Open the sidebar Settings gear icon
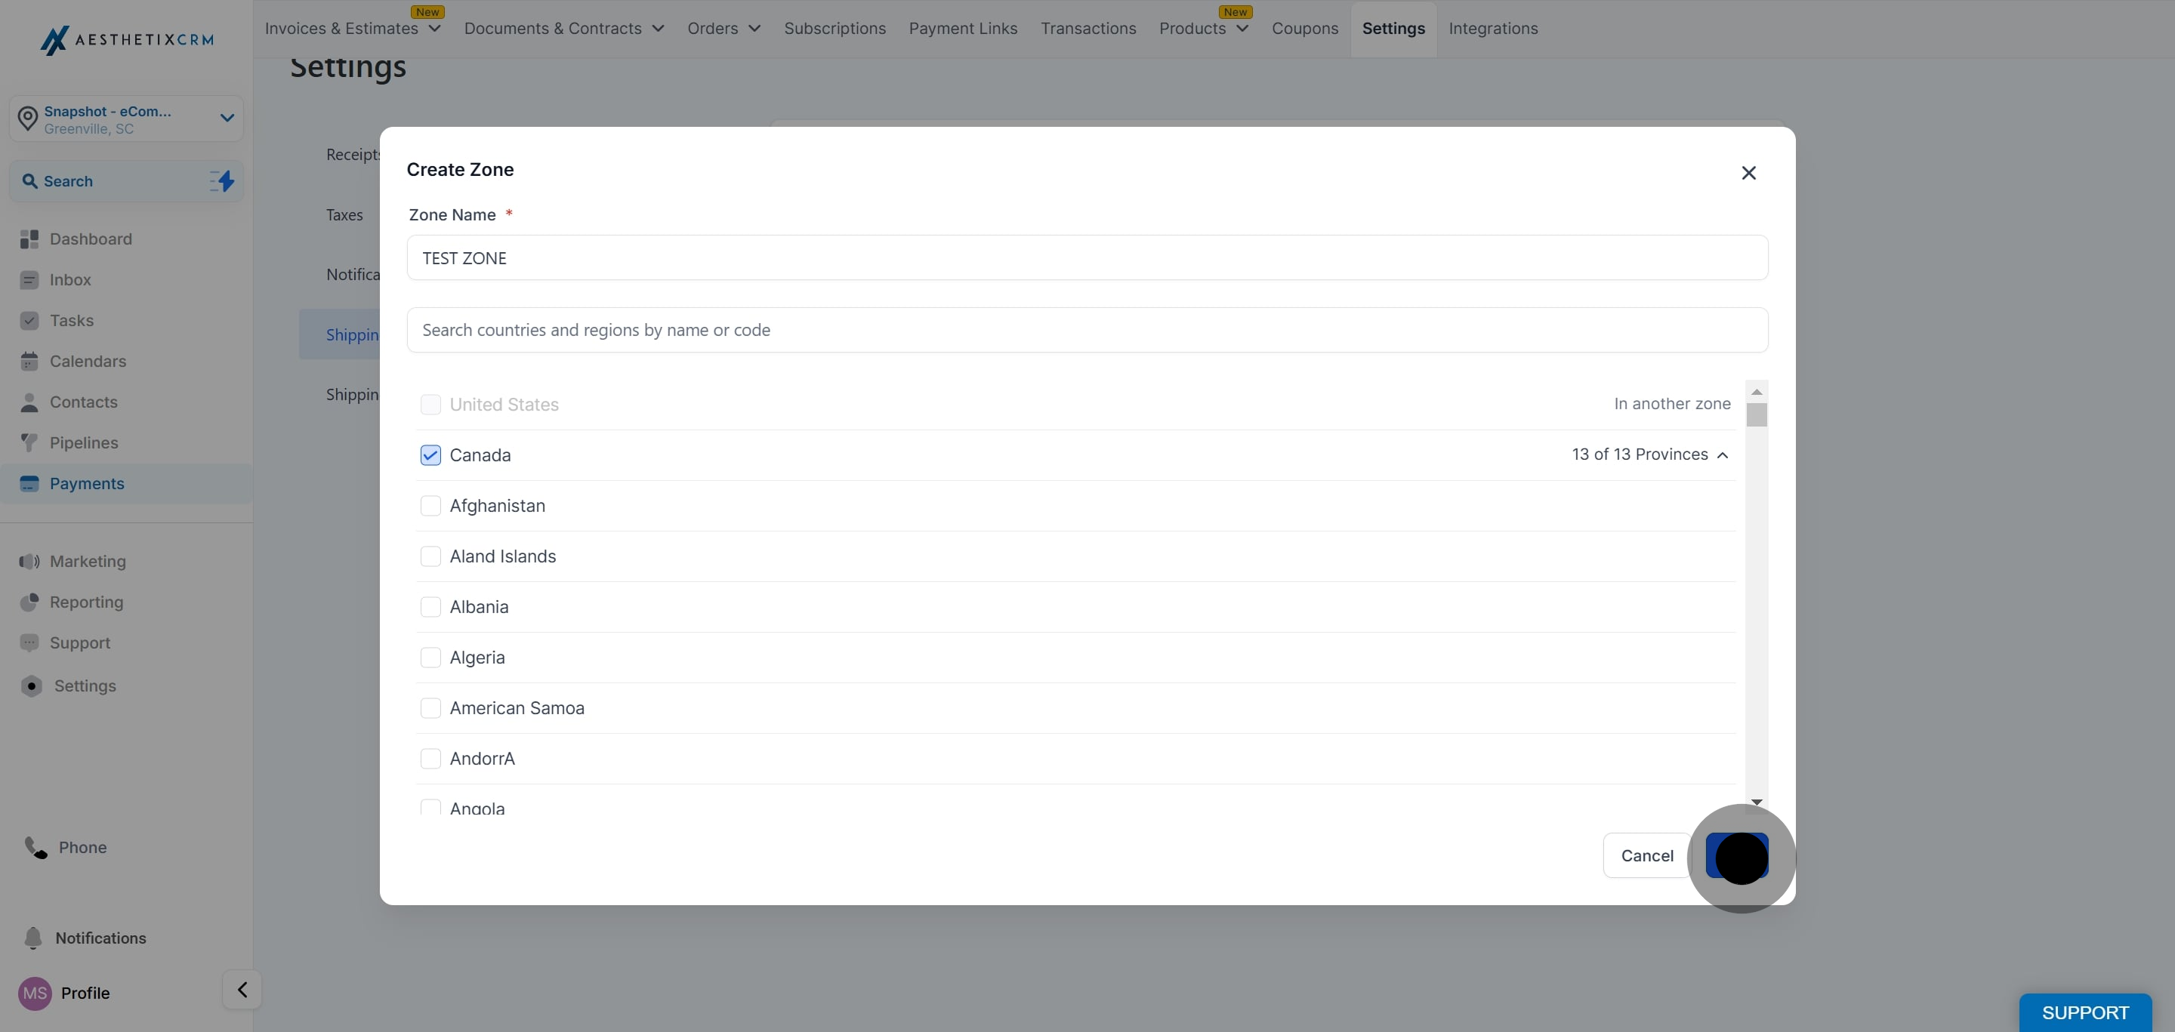This screenshot has width=2175, height=1032. point(31,686)
